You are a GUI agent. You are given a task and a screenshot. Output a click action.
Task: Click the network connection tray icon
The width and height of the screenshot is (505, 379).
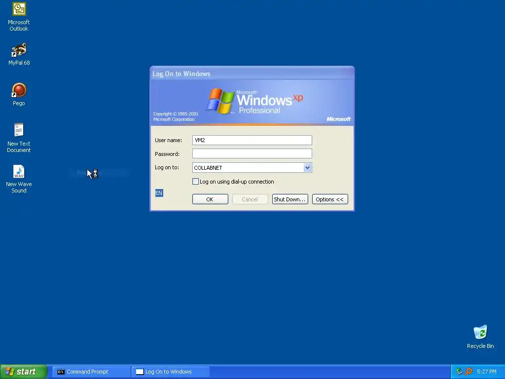point(459,372)
